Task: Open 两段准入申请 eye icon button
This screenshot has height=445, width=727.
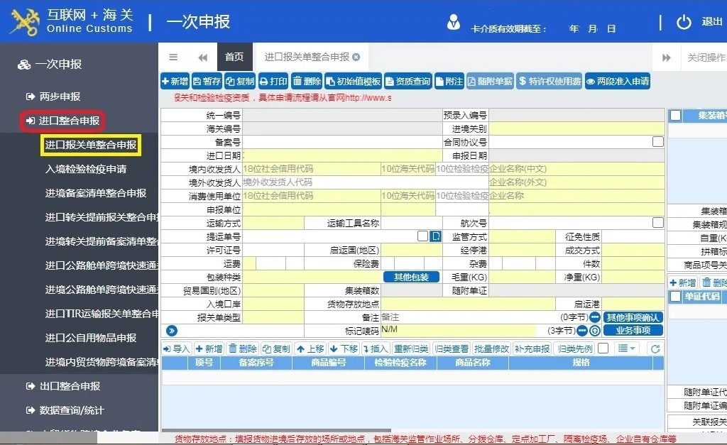Action: (618, 82)
